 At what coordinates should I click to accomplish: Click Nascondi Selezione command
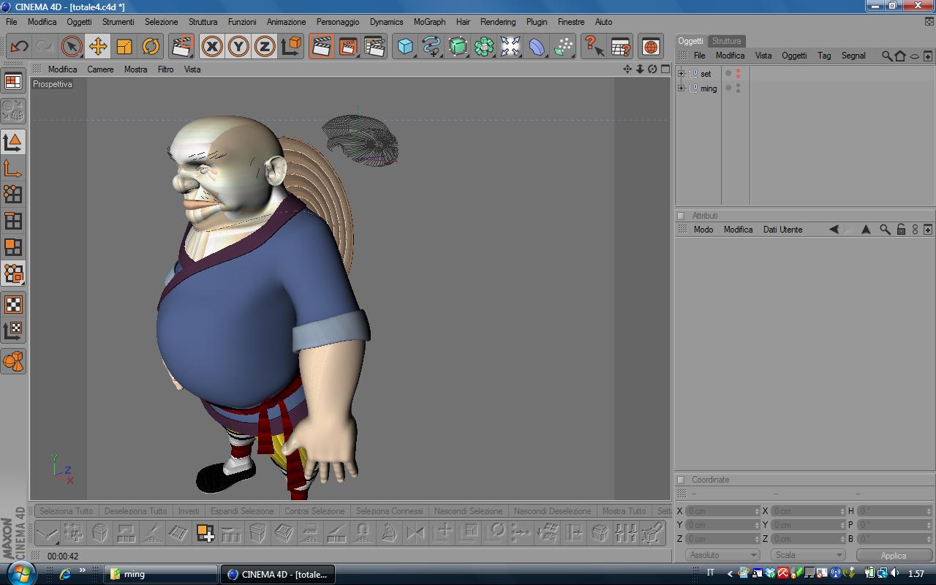coord(468,511)
